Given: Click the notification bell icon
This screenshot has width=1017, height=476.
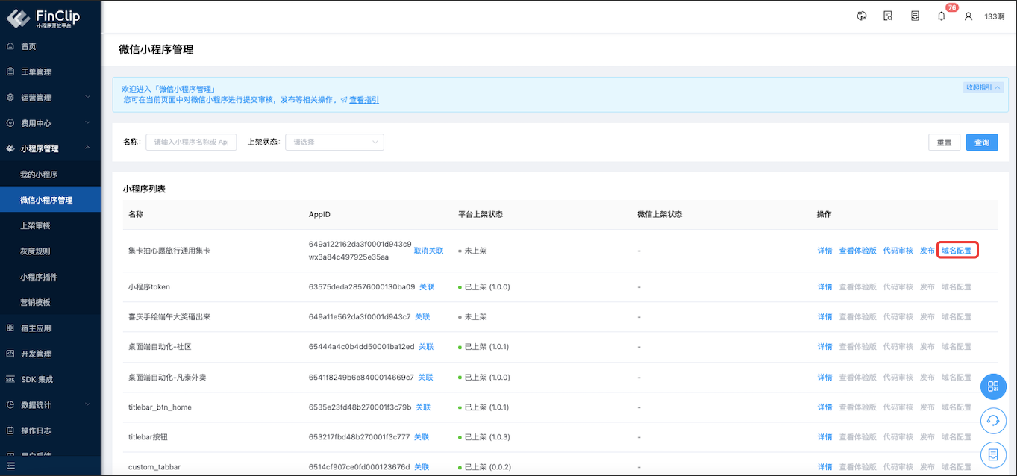Looking at the screenshot, I should point(942,16).
